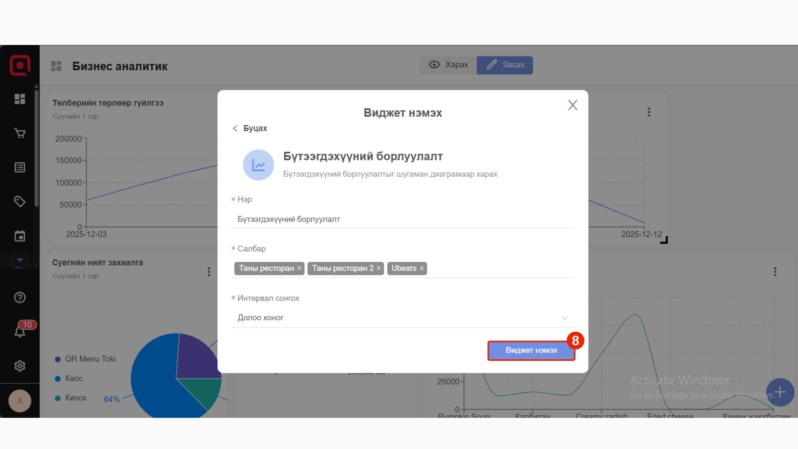This screenshot has height=449, width=798.
Task: Click the QR Menu Toki legend color dot
Action: click(58, 359)
